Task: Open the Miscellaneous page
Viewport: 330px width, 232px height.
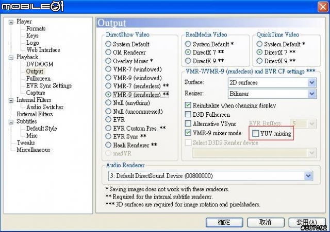Action: [x=34, y=150]
